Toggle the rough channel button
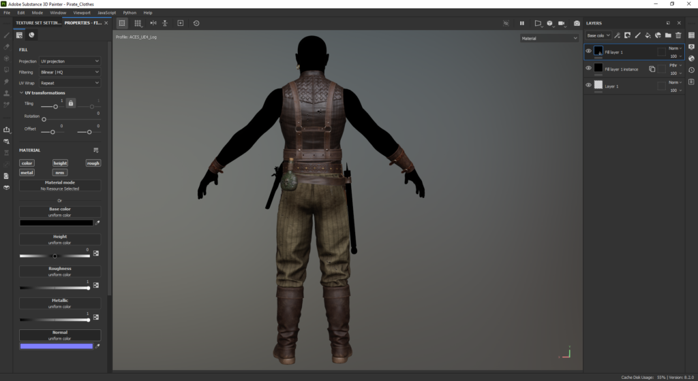The image size is (698, 381). [x=93, y=163]
